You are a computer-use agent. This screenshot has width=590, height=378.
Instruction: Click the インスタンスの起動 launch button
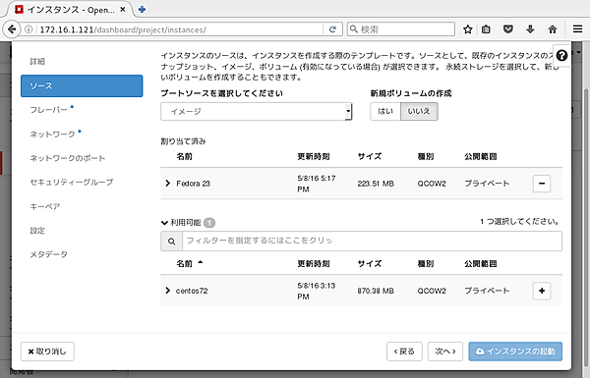pos(515,351)
